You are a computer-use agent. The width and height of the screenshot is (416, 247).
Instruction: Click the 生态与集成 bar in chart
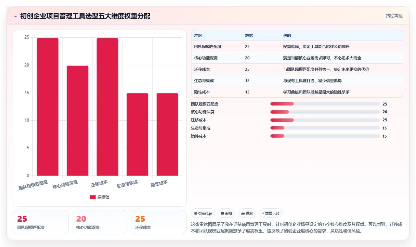[x=137, y=134]
